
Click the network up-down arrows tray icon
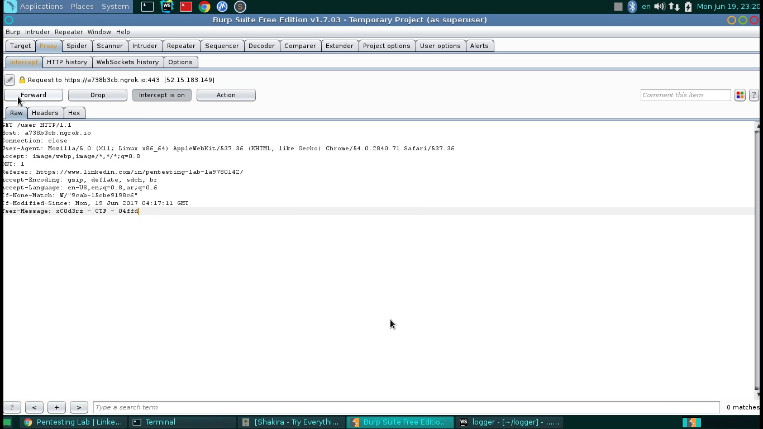[674, 7]
